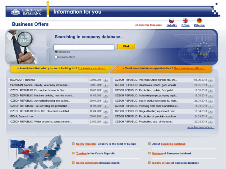The image size is (226, 169).
Task: Select the business offers radio button
Action: pyautogui.click(x=56, y=57)
